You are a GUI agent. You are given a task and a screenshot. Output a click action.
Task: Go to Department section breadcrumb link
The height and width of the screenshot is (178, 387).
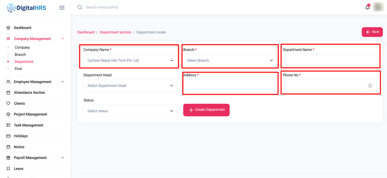(115, 32)
